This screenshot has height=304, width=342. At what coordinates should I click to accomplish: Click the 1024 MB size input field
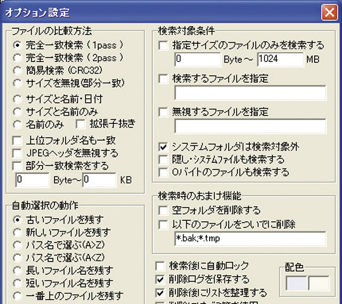click(281, 59)
